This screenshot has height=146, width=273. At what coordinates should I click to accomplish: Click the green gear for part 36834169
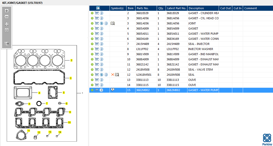[x=92, y=39]
